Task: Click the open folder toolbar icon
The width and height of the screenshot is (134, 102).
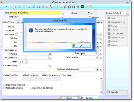Action: tap(33, 7)
